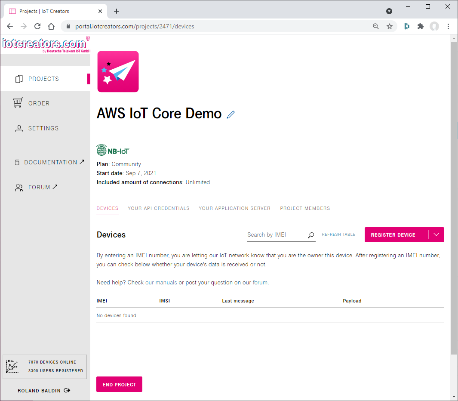Viewport: 458px width, 401px height.
Task: Click the browser extensions puzzle icon
Action: tap(421, 26)
